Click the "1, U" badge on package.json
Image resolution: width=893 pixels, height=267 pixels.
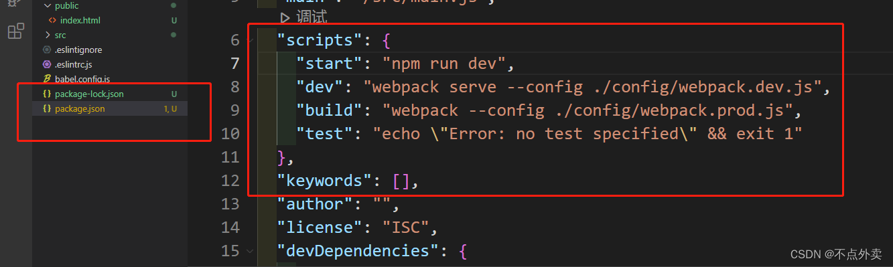[x=170, y=108]
